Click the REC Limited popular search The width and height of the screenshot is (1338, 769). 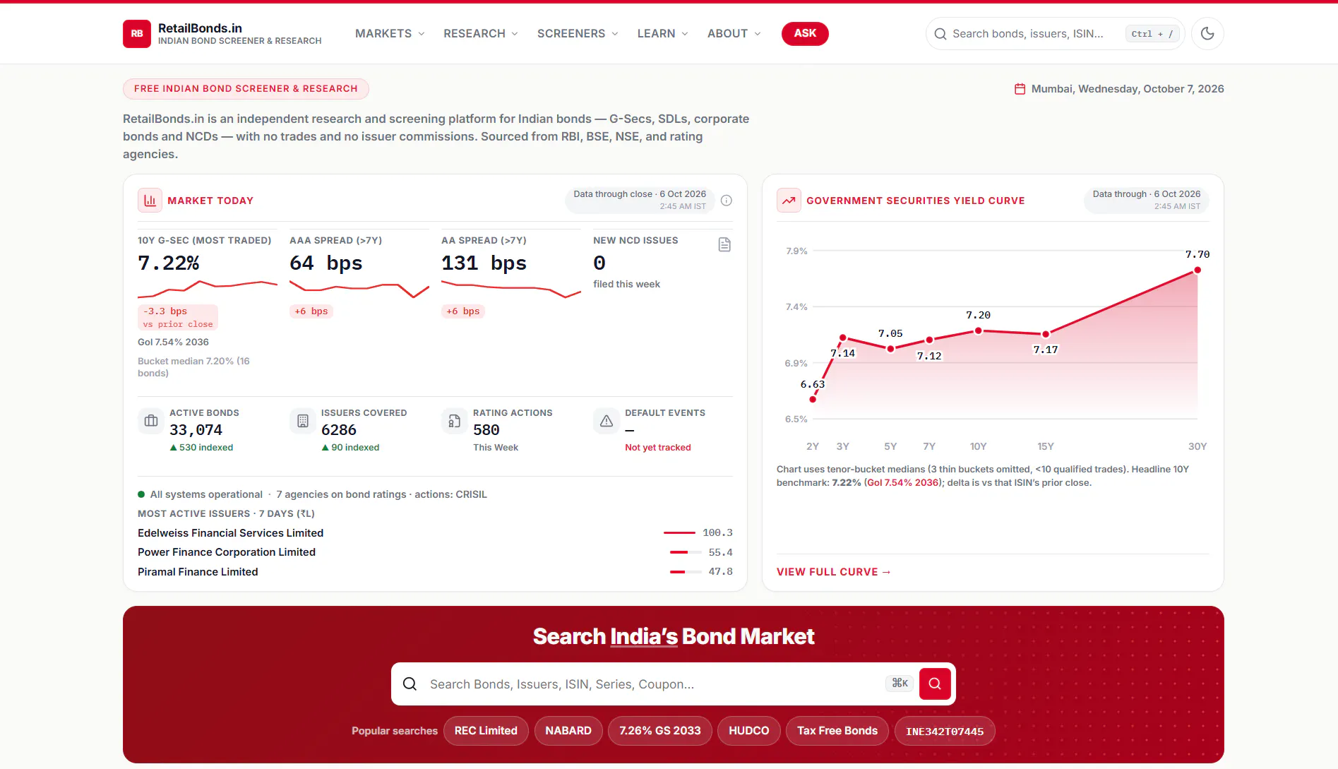486,731
